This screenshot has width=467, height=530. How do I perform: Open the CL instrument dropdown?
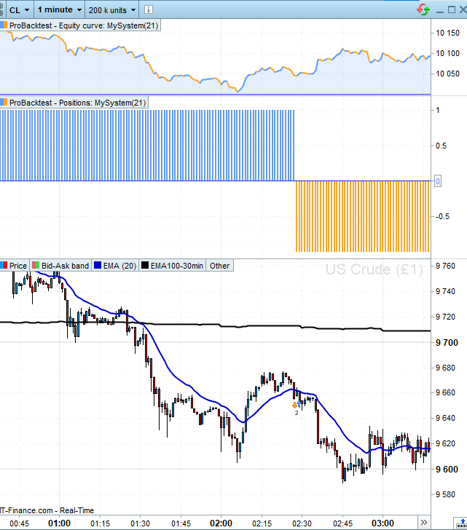tap(19, 10)
